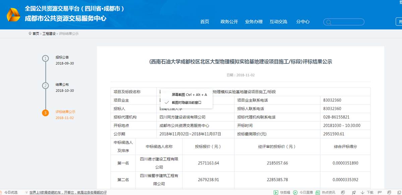Open 下载 downloads in status bar

[367, 192]
